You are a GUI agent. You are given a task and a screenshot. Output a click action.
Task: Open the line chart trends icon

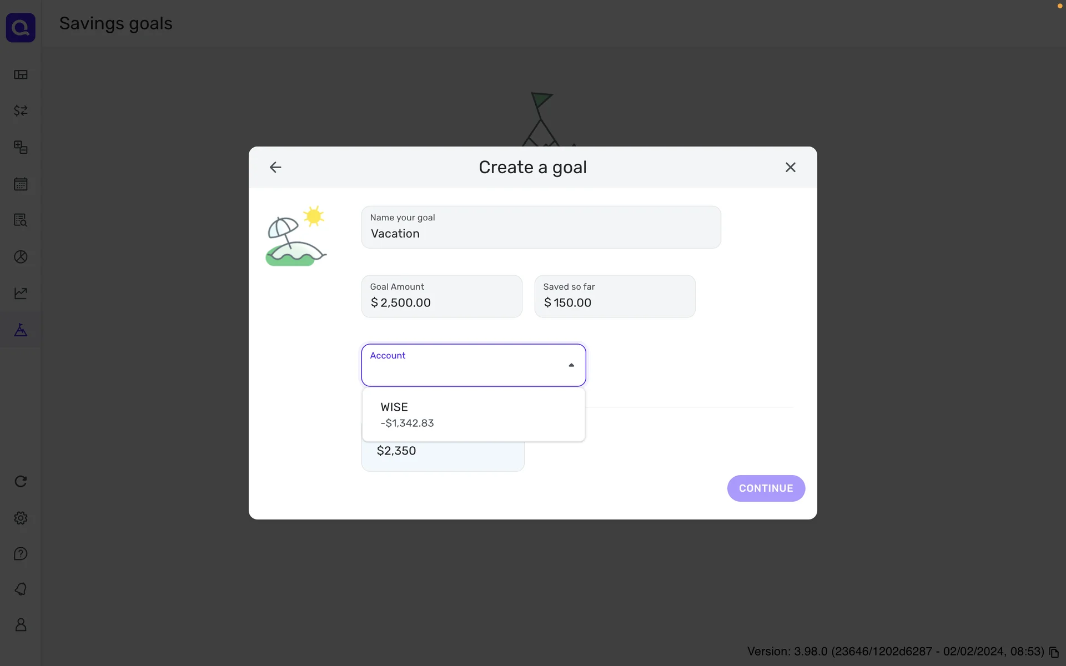21,293
